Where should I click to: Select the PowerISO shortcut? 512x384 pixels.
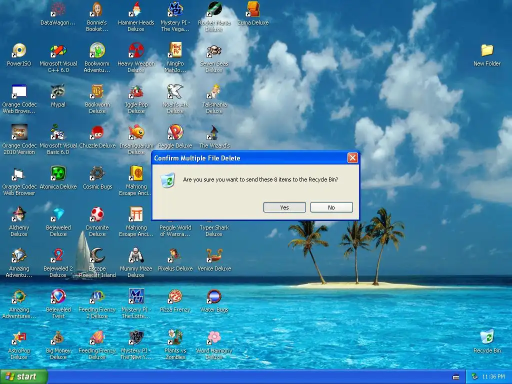click(19, 54)
